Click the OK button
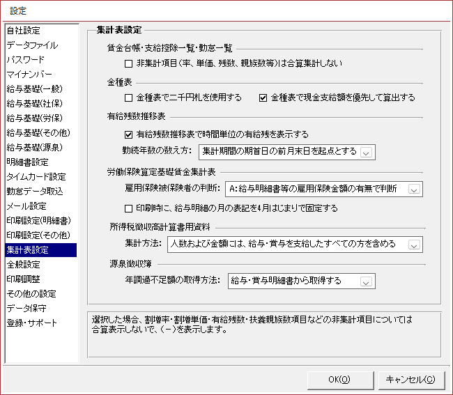The width and height of the screenshot is (453, 395). [x=339, y=379]
